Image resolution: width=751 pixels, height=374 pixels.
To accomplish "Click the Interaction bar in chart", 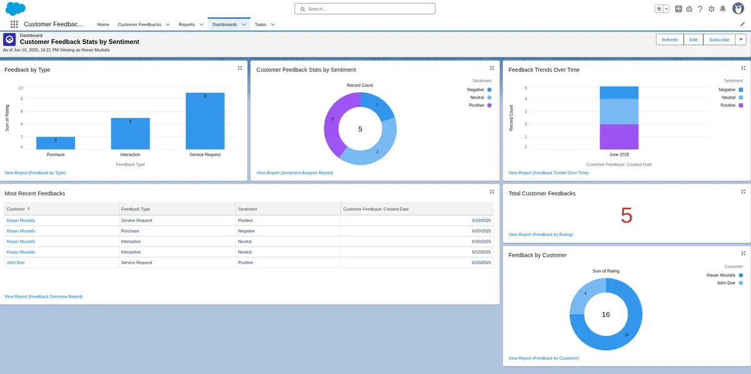I will pos(130,134).
